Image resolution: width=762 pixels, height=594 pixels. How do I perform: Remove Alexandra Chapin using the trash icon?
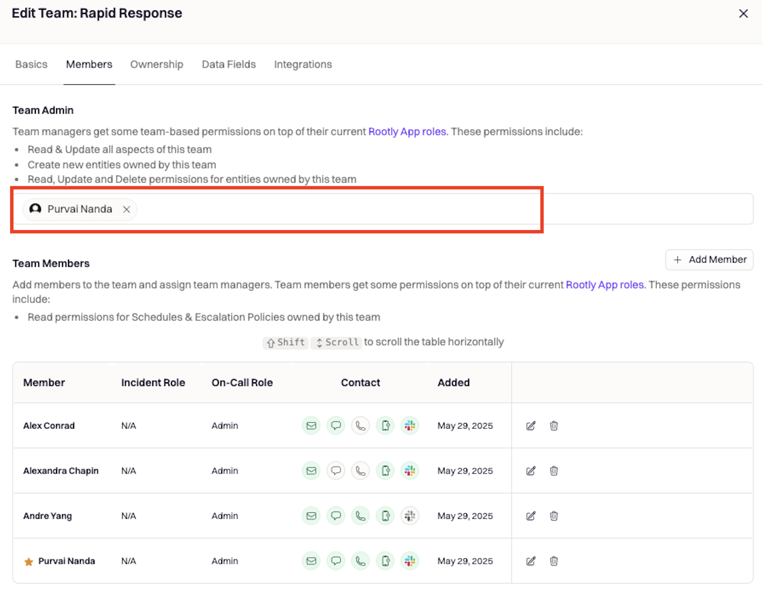(554, 471)
